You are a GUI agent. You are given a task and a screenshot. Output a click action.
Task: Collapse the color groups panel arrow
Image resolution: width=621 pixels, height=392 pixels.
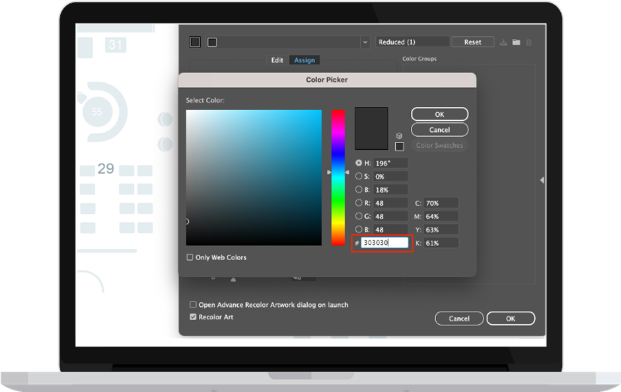click(x=542, y=180)
